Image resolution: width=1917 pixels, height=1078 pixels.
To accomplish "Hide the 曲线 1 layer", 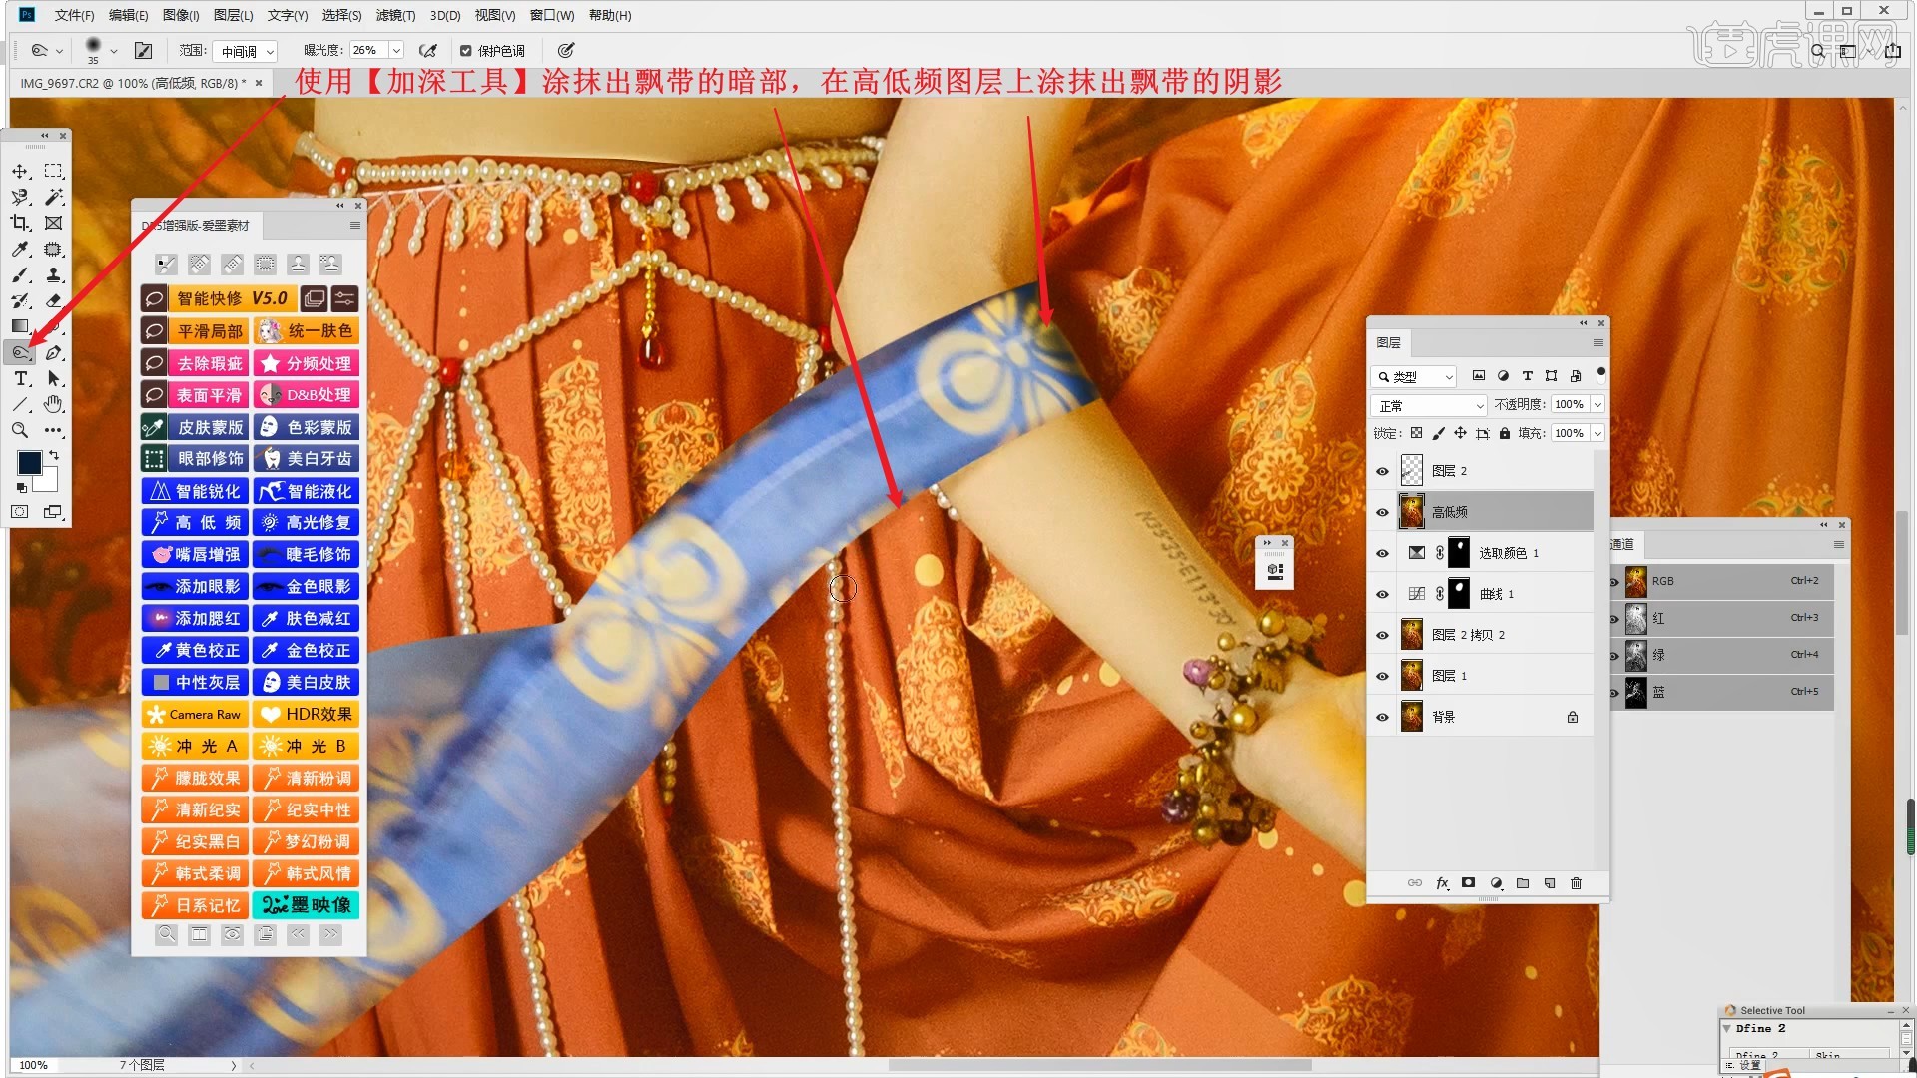I will tap(1382, 594).
